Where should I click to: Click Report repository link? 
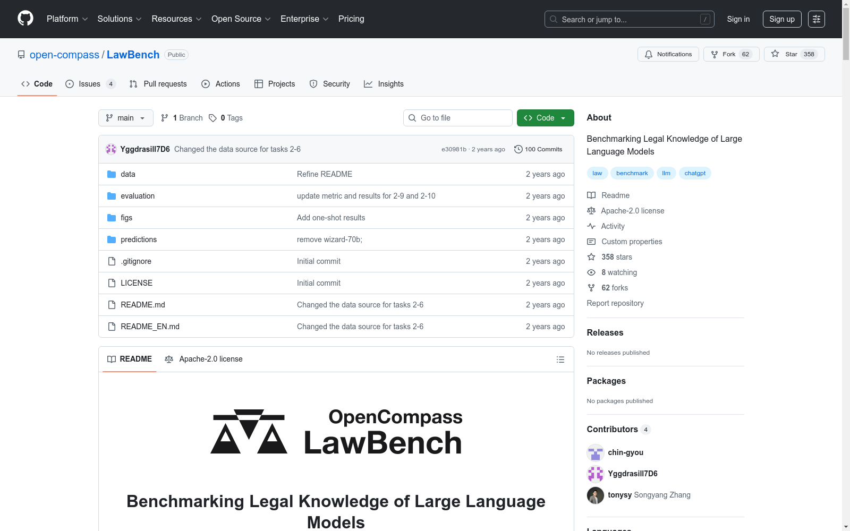(x=615, y=303)
